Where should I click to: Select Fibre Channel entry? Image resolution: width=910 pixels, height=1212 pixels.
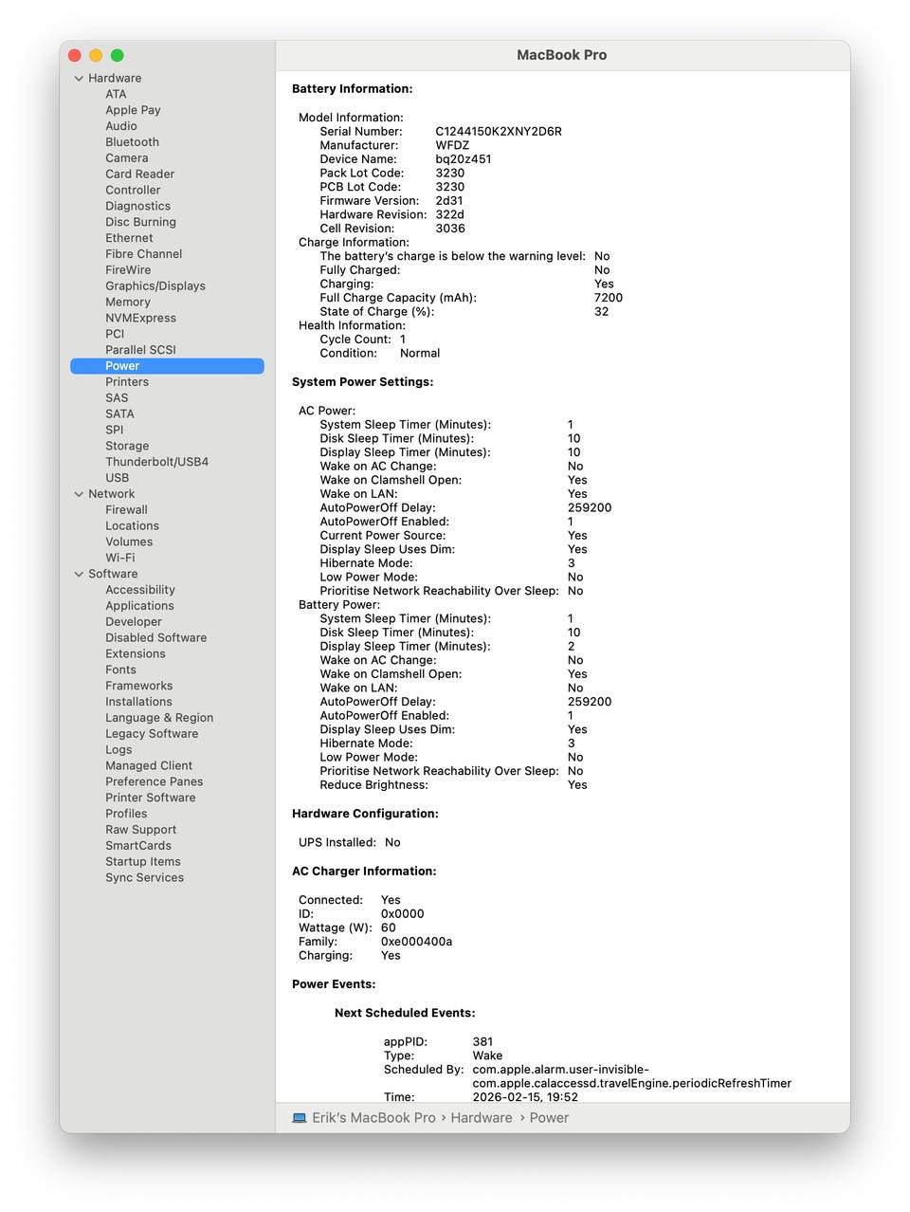[x=144, y=254]
